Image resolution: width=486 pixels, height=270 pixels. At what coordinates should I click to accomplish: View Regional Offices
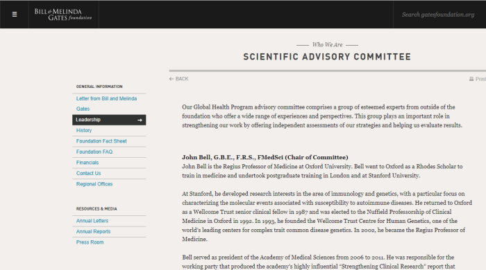[94, 184]
